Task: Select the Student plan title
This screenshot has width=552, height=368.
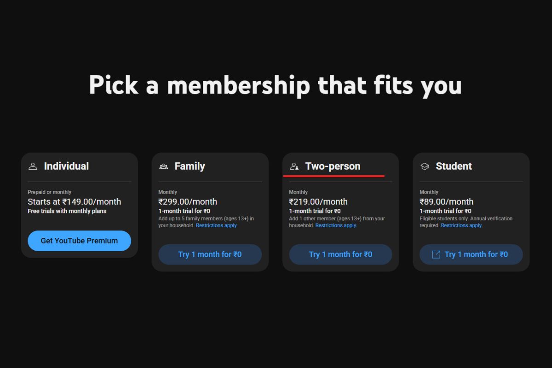Action: tap(454, 167)
